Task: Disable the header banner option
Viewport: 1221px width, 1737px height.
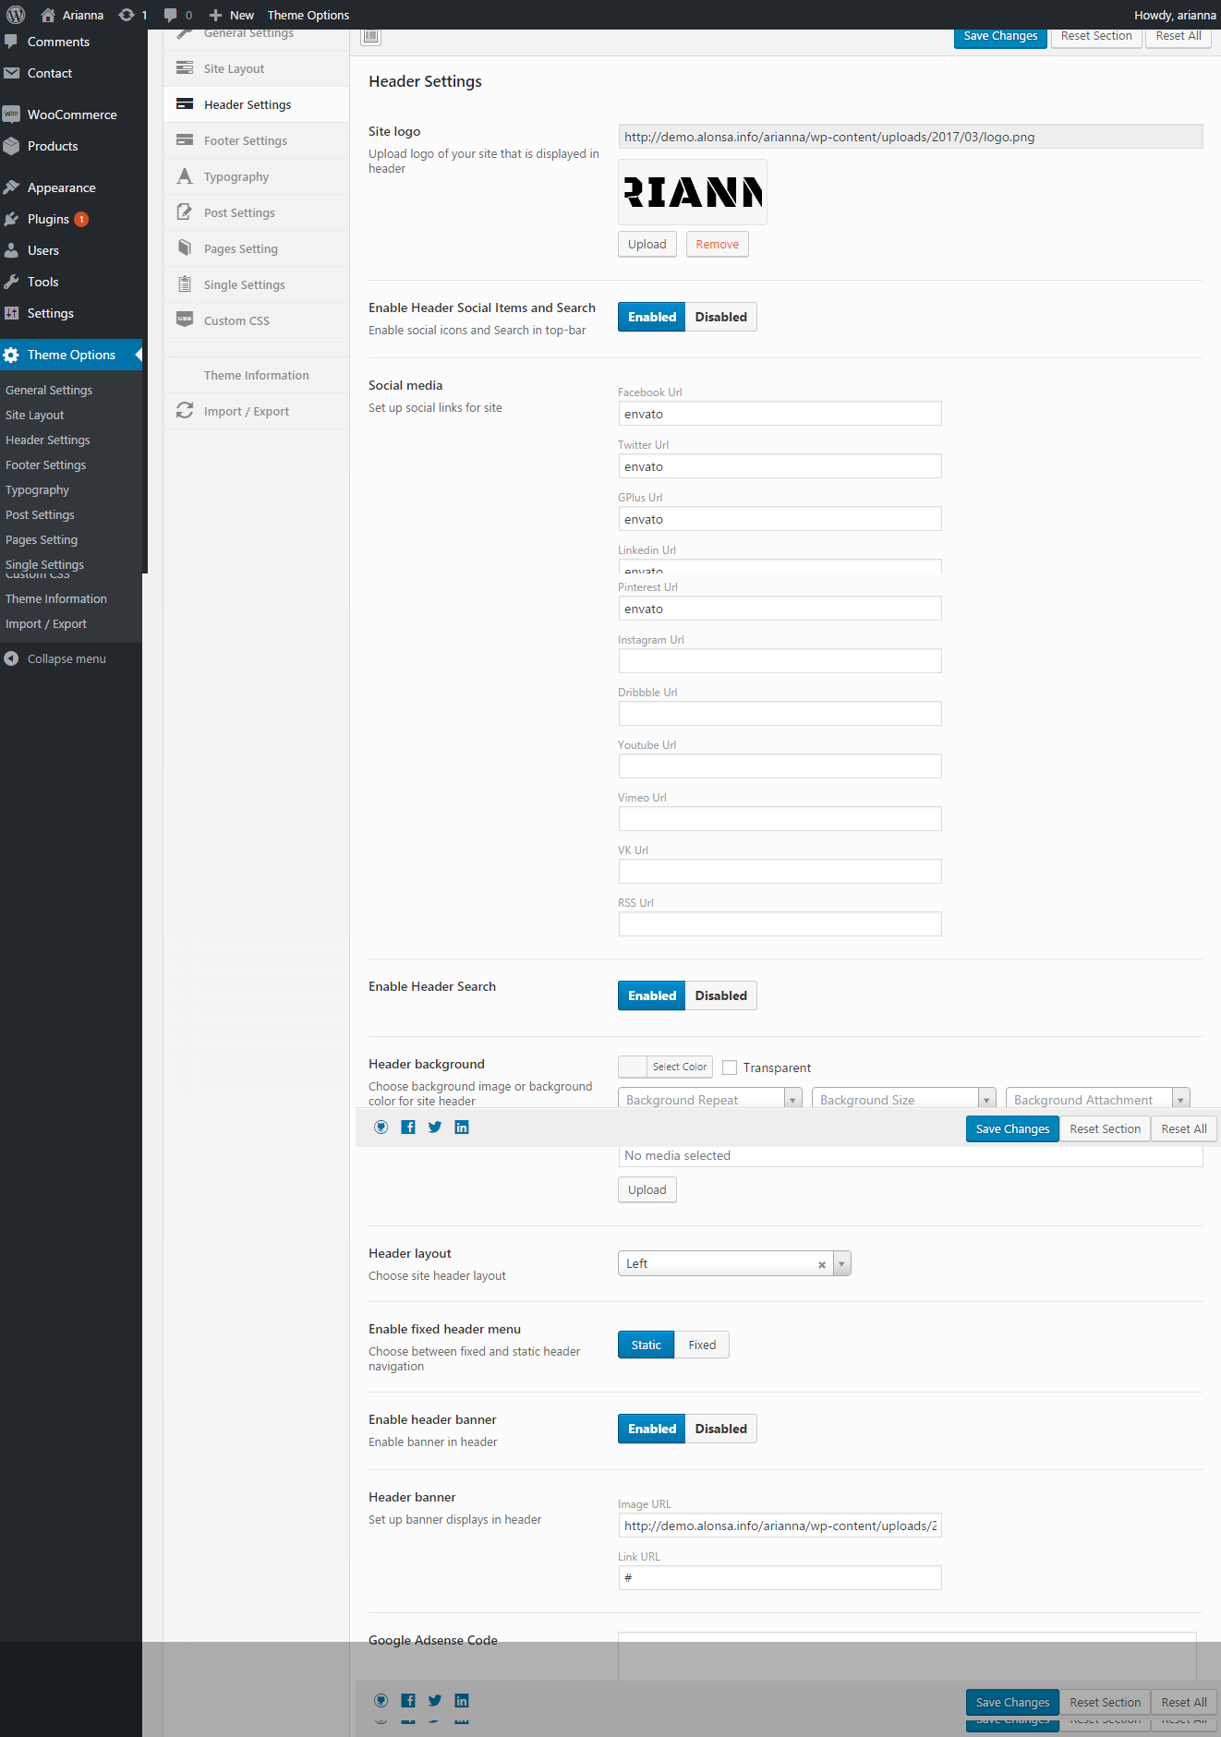Action: click(720, 1429)
